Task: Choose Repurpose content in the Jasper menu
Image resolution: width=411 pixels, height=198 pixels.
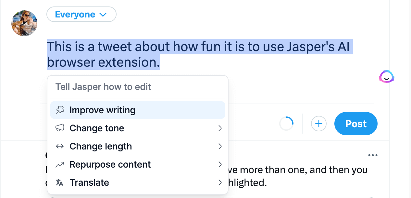Action: [110, 164]
